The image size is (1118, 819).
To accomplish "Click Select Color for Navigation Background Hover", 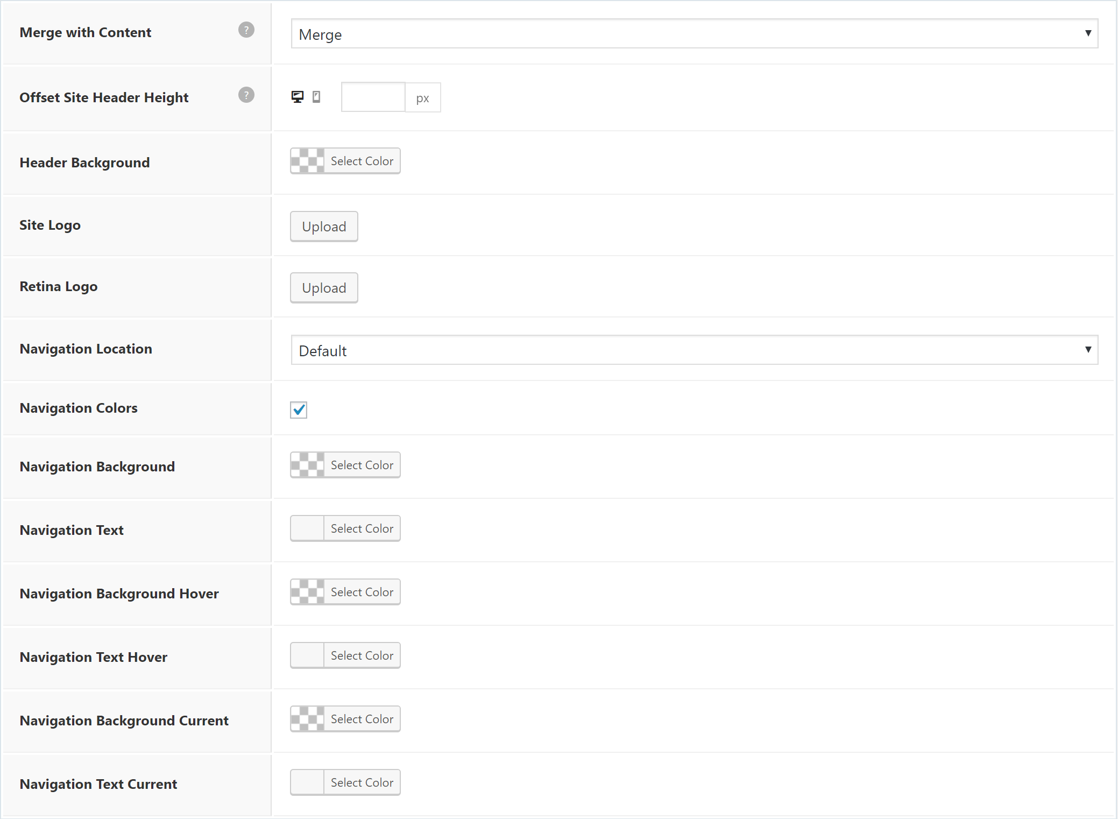I will coord(362,592).
